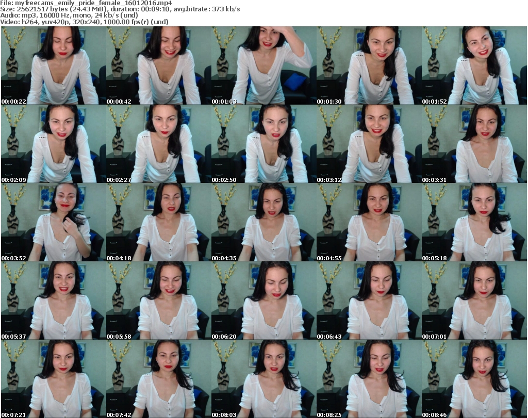This screenshot has height=418, width=528.
Task: Pick the 00:05:37 preview frame
Action: [53, 300]
